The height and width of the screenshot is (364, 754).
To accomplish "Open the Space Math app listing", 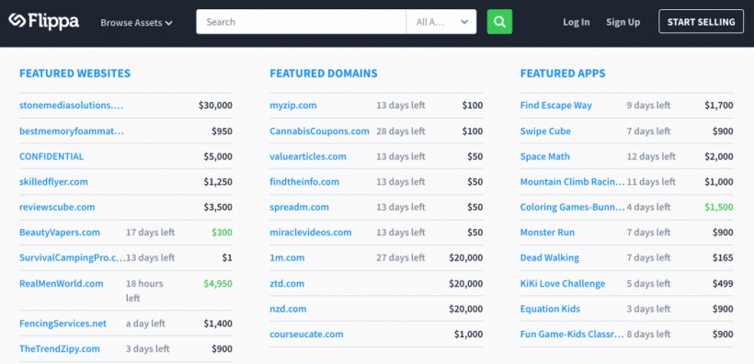I will [x=545, y=156].
